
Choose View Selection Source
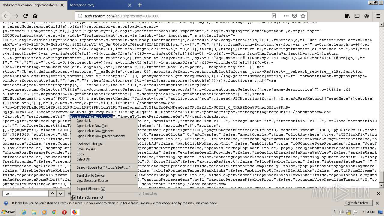pyautogui.click(x=104, y=181)
